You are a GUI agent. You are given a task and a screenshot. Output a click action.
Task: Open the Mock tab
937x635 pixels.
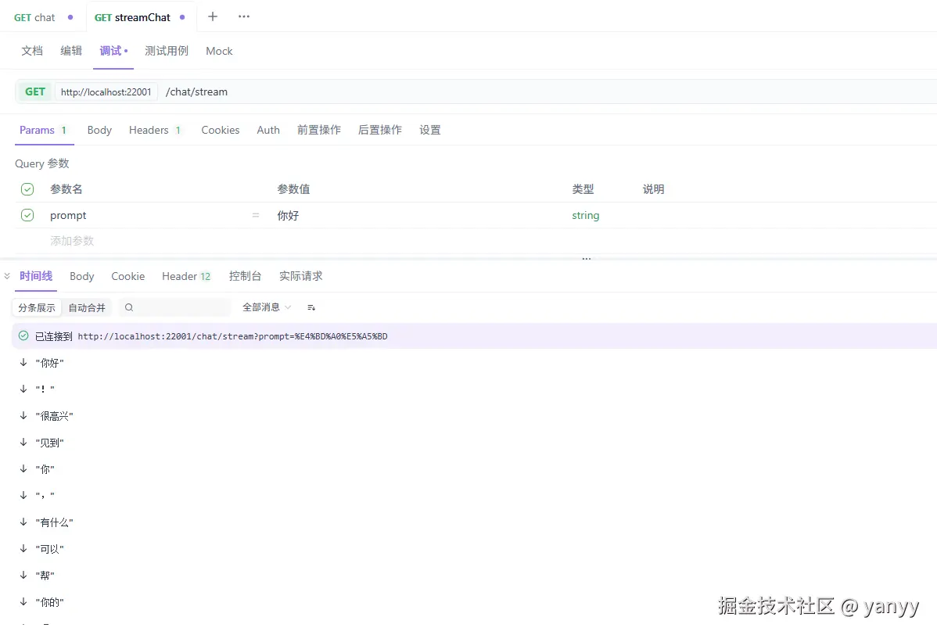click(219, 52)
